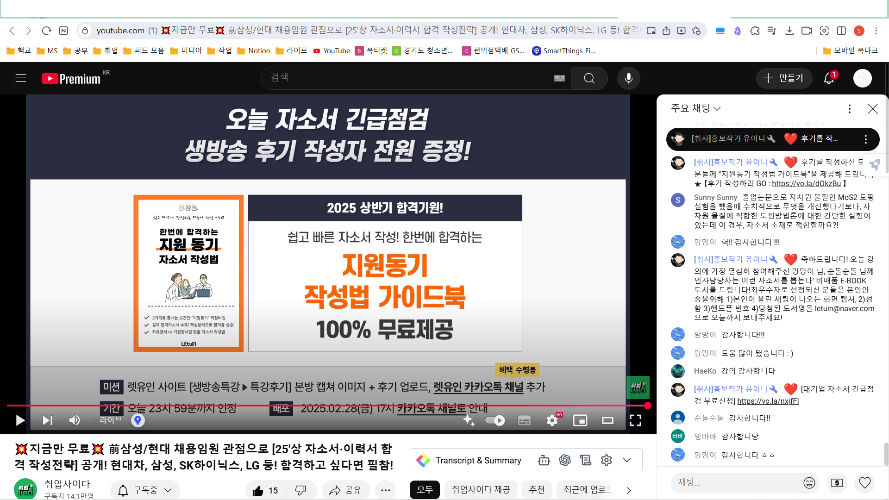889x500 pixels.
Task: Go forward using browser forward arrow
Action: pyautogui.click(x=29, y=31)
